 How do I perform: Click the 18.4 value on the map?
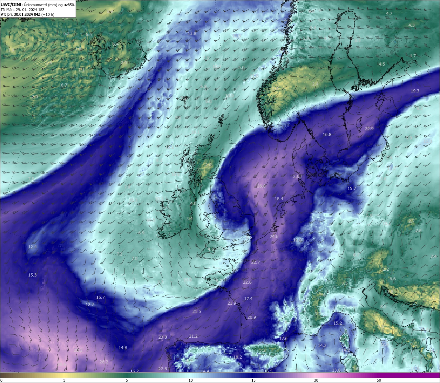tap(279, 199)
